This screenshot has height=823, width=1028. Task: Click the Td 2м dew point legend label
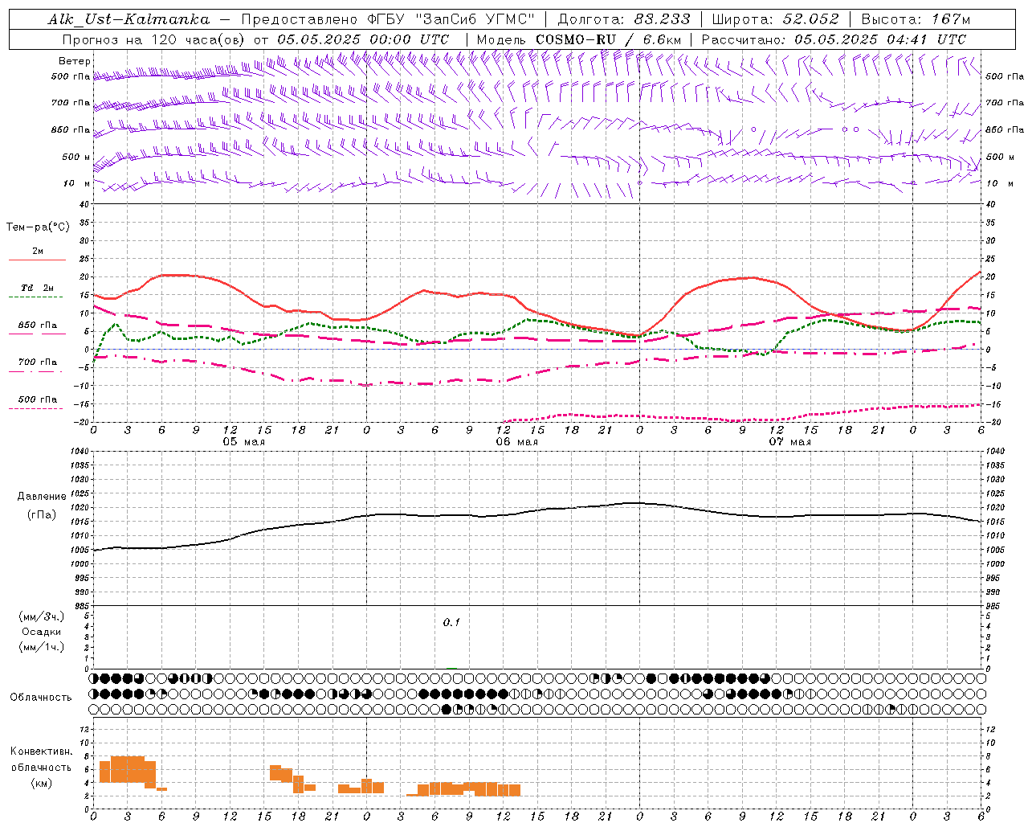point(38,288)
